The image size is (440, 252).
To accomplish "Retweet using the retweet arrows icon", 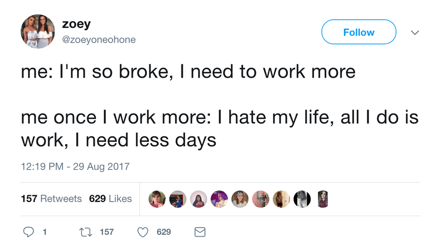I will click(85, 232).
